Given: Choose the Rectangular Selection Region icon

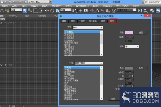Looking at the screenshot, I should pos(35,11).
